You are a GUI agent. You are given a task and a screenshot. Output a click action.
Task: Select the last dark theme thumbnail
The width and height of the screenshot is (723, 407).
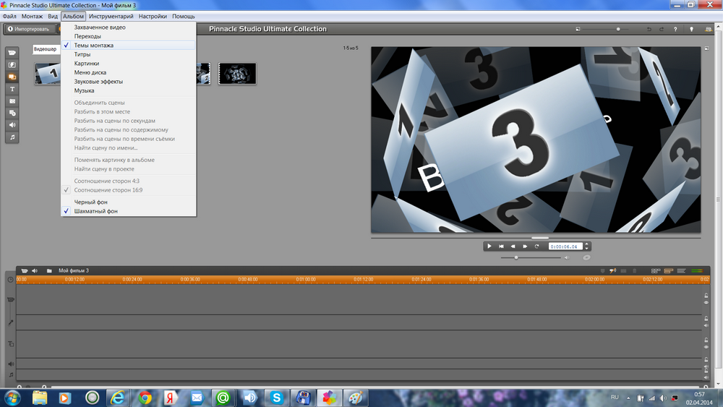point(237,74)
